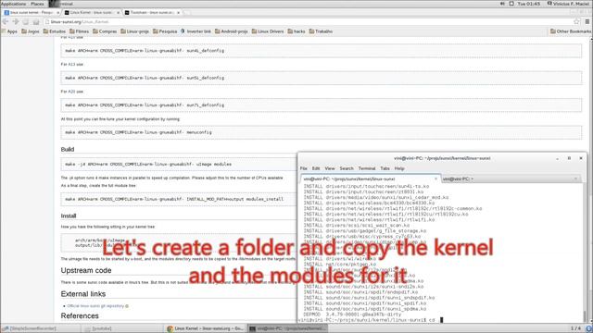Click the External links heading

83,294
